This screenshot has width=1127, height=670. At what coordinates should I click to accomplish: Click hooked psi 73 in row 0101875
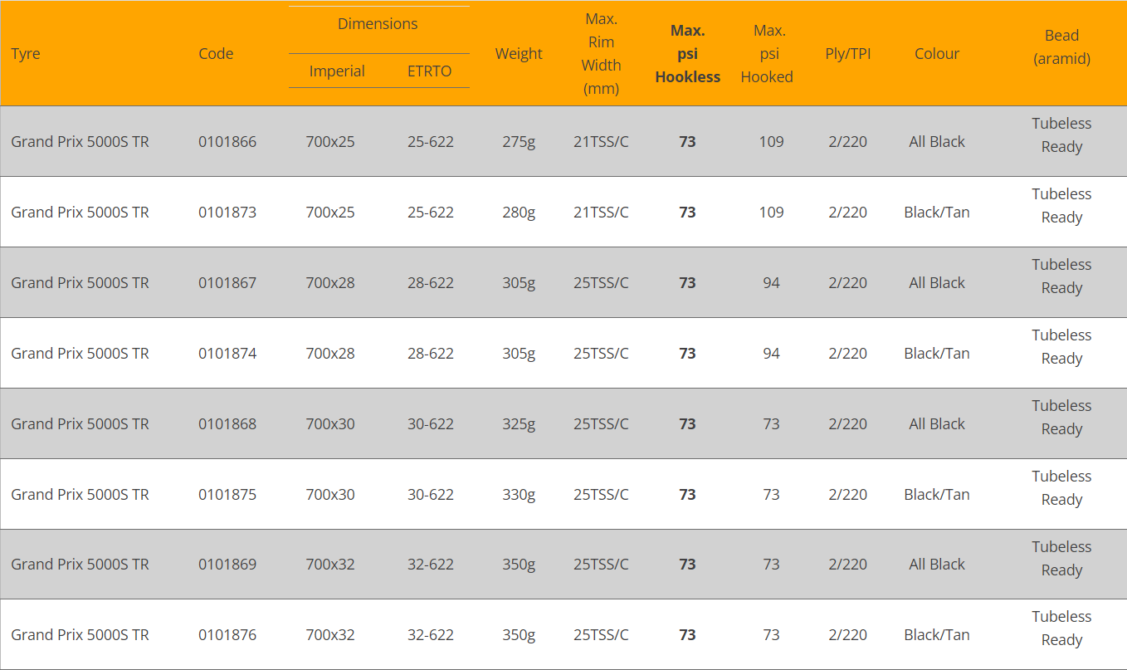click(x=772, y=495)
